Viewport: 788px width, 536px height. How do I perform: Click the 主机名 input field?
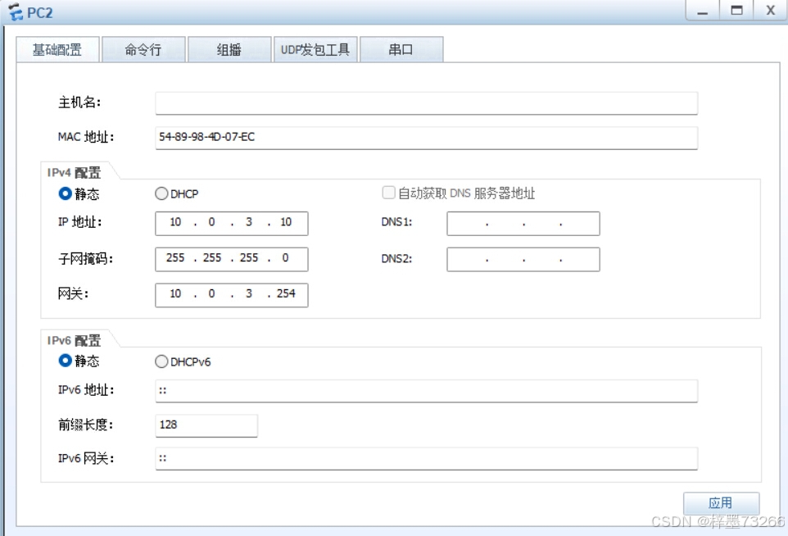[426, 103]
